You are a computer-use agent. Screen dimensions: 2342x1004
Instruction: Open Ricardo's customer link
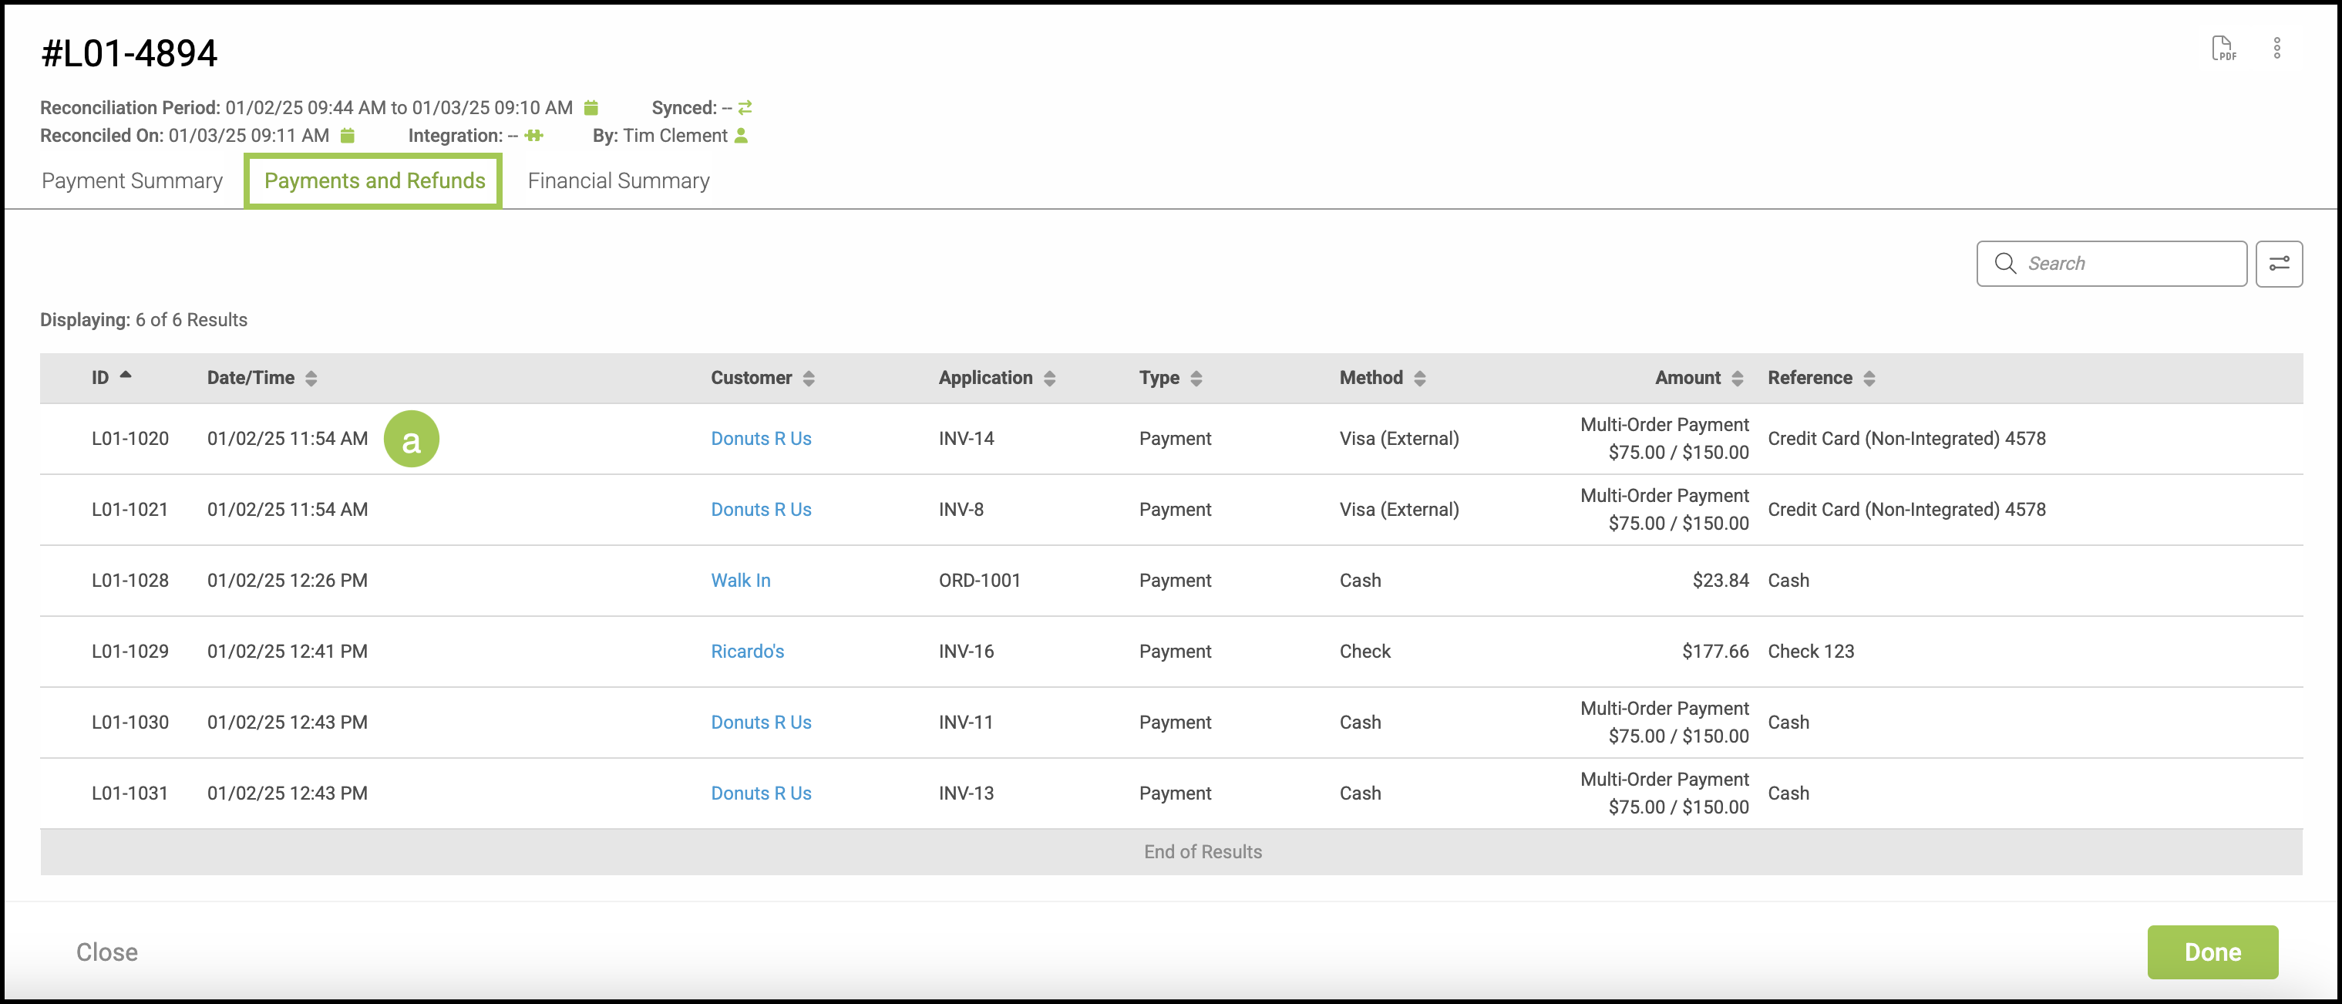[746, 651]
